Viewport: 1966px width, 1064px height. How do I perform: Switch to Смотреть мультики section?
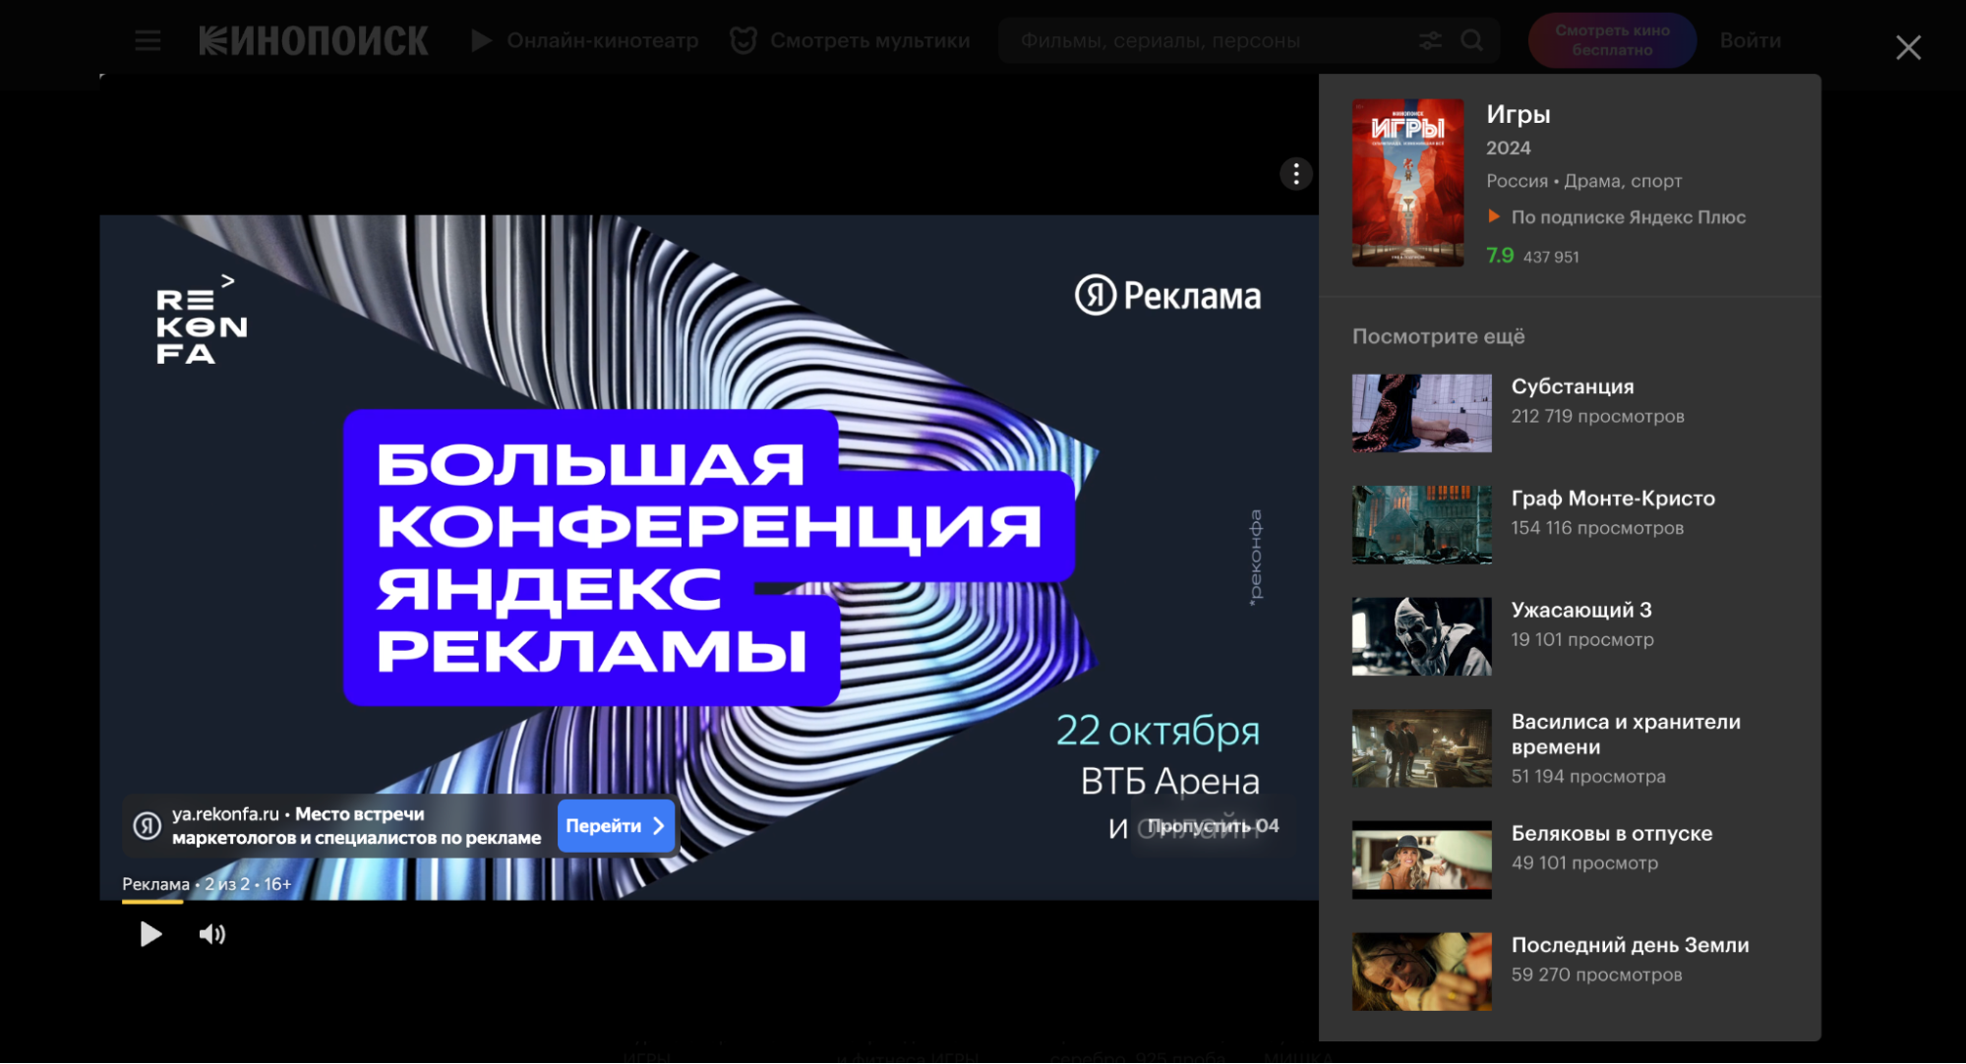(x=871, y=40)
